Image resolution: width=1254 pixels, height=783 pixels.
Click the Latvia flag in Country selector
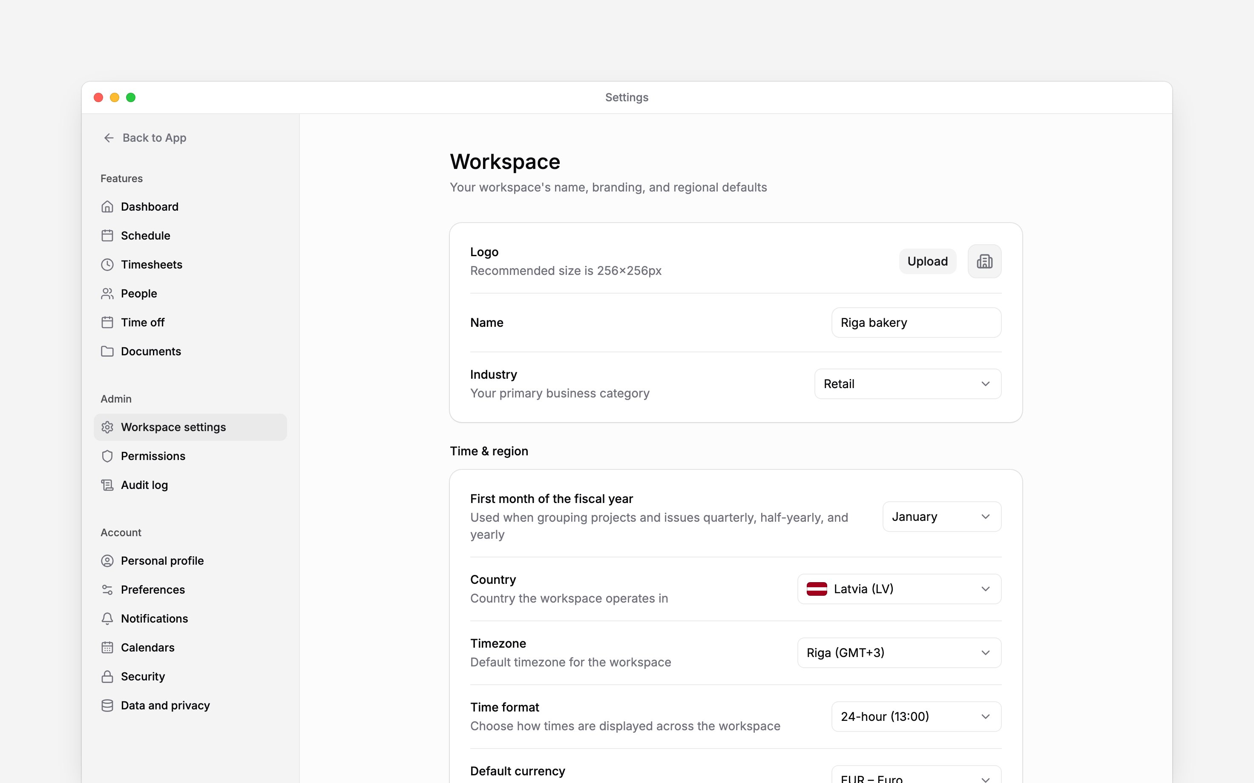click(x=817, y=589)
